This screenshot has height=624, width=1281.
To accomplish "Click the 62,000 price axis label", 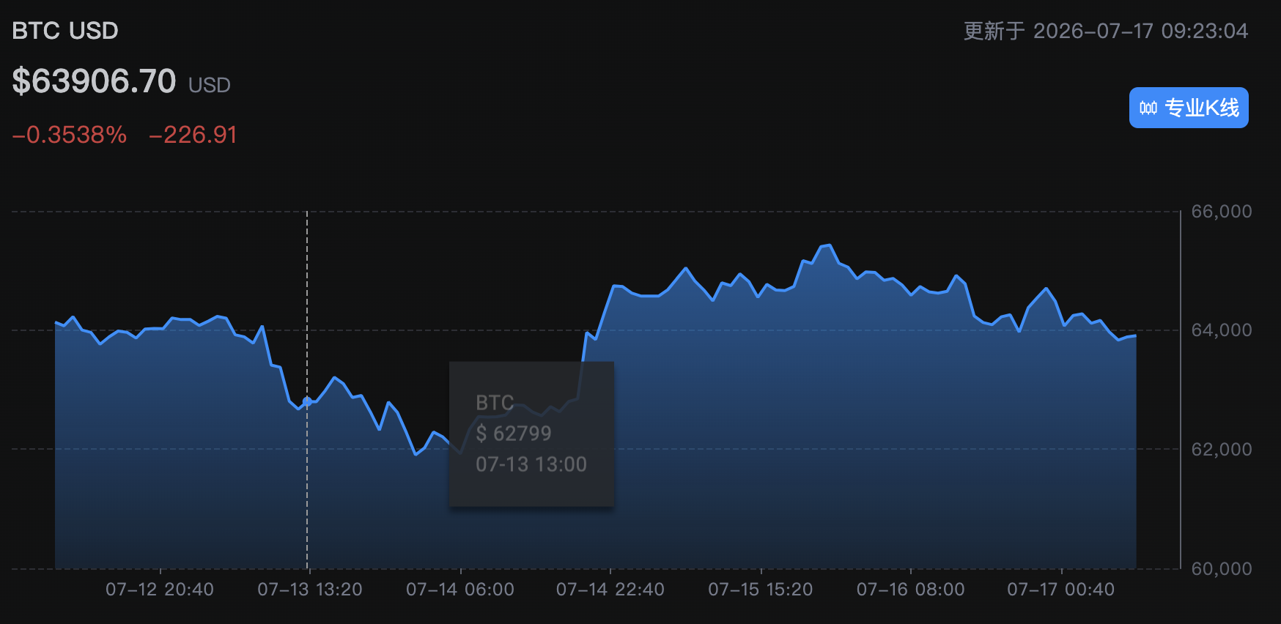I will 1222,450.
